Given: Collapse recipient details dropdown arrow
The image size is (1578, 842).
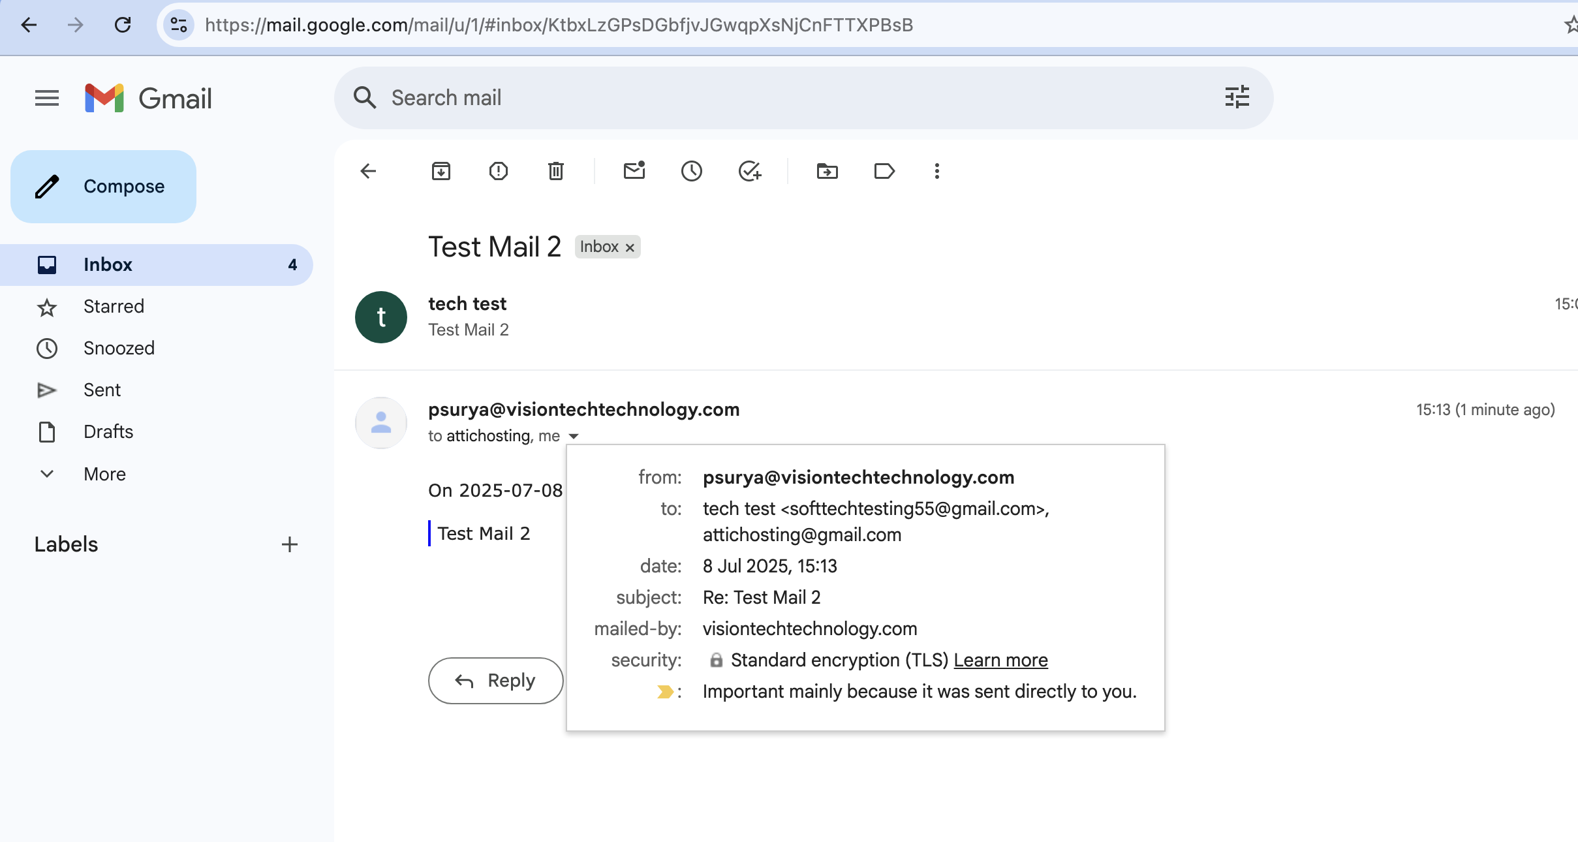Looking at the screenshot, I should coord(574,436).
